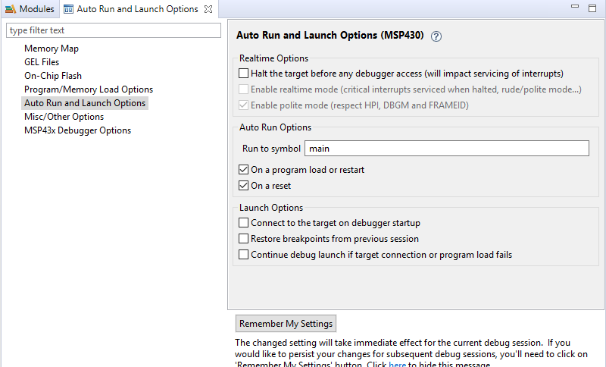Open On-Chip Flash options
The width and height of the screenshot is (606, 367).
tap(53, 76)
